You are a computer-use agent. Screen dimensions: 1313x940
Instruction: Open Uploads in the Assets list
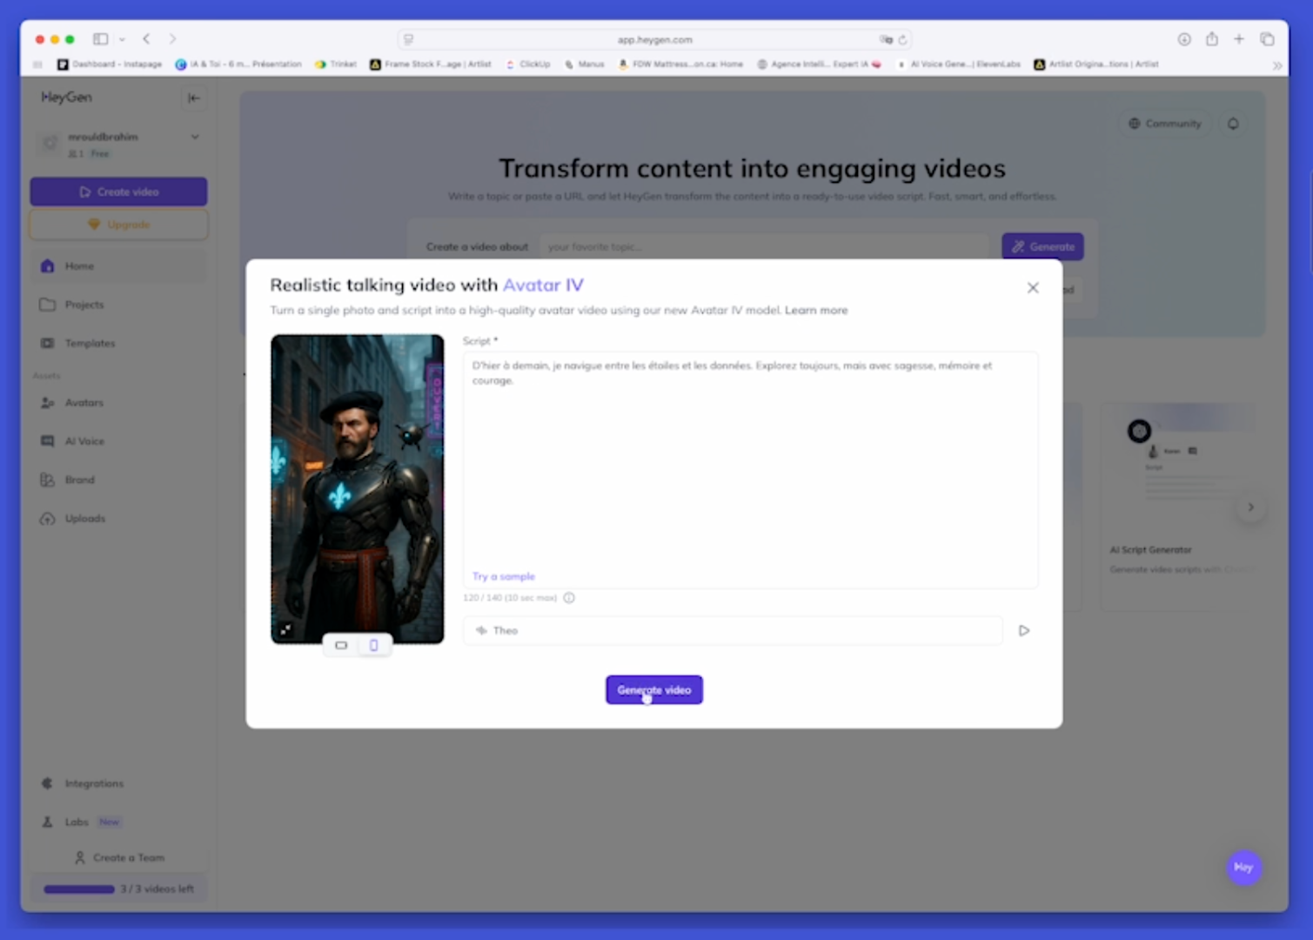tap(84, 518)
